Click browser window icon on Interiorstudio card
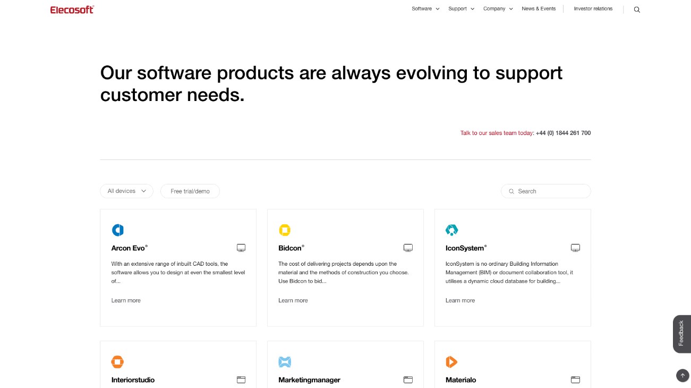 (x=241, y=379)
